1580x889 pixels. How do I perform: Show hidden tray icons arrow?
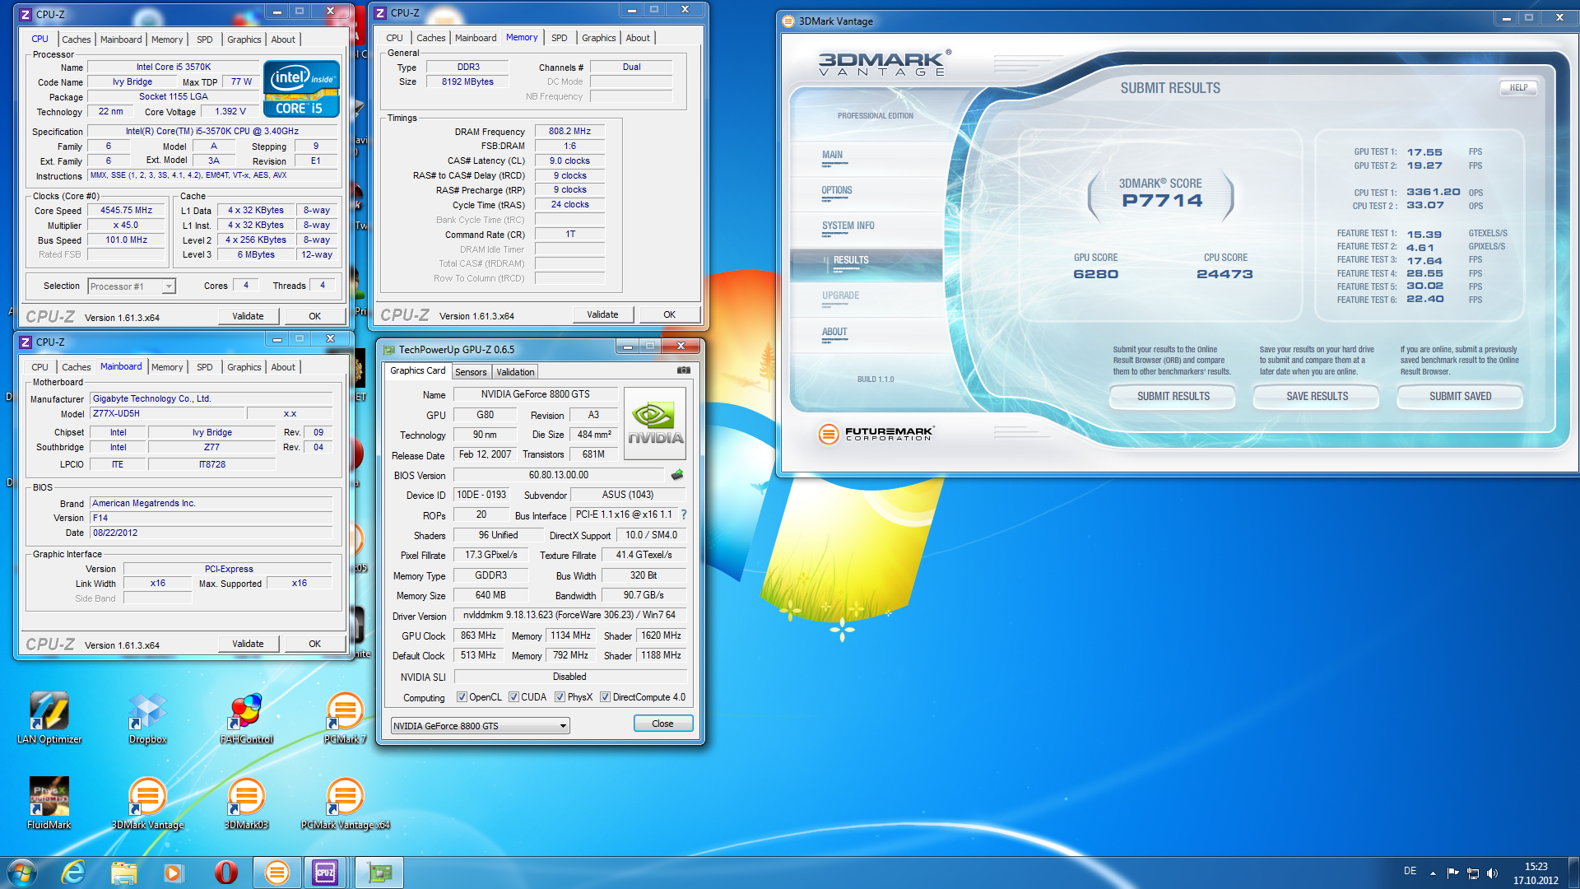click(1433, 873)
